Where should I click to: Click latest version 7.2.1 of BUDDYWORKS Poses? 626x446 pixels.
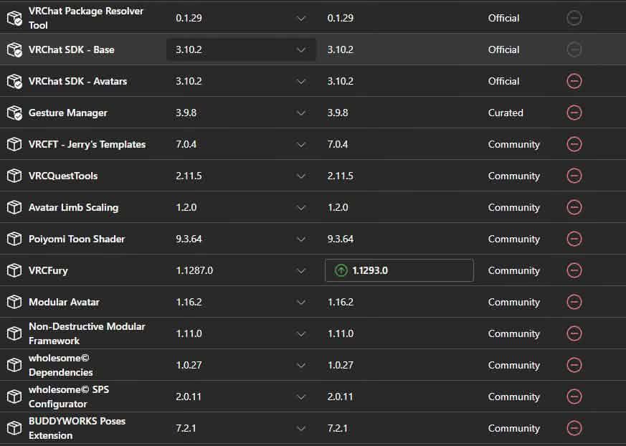tap(337, 428)
